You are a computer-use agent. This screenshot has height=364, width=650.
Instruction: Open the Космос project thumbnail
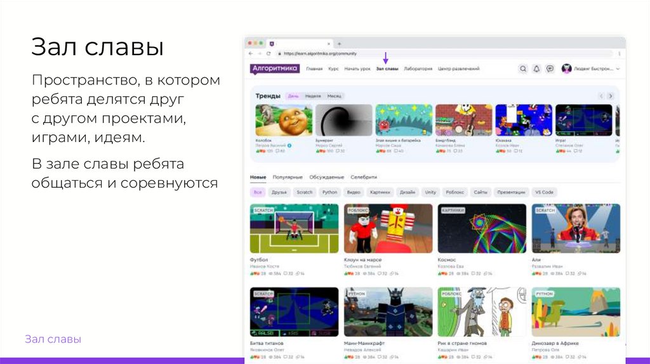(482, 228)
